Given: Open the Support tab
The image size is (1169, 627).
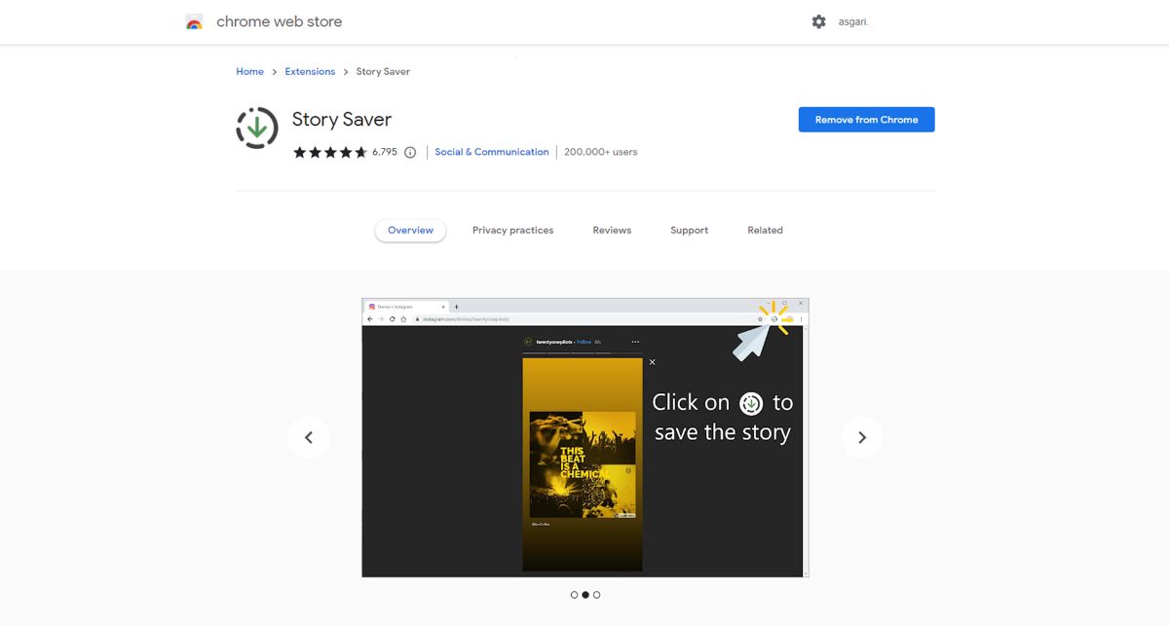Looking at the screenshot, I should [x=689, y=231].
